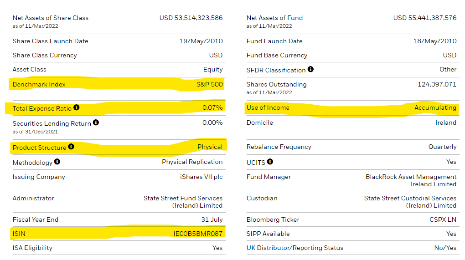Click the S&P 500 benchmark value
The image size is (465, 260).
(x=209, y=84)
